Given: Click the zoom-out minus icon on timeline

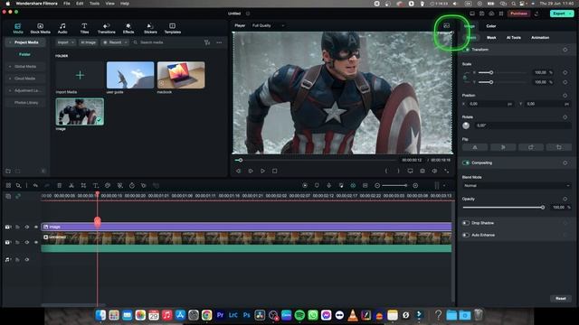Looking at the screenshot, I should (377, 185).
